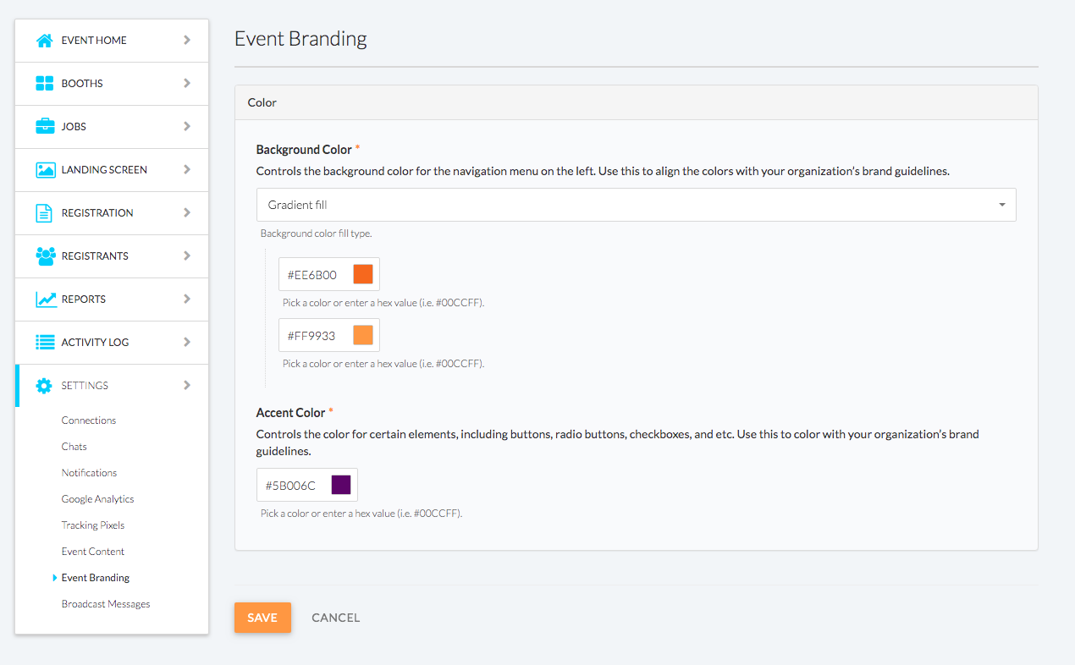
Task: Click the Booths grid icon
Action: pyautogui.click(x=45, y=84)
